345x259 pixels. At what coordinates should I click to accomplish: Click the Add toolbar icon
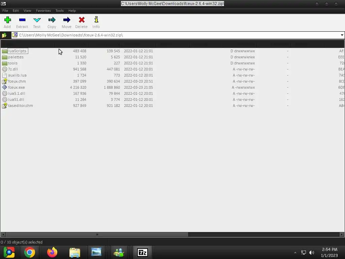tap(7, 20)
